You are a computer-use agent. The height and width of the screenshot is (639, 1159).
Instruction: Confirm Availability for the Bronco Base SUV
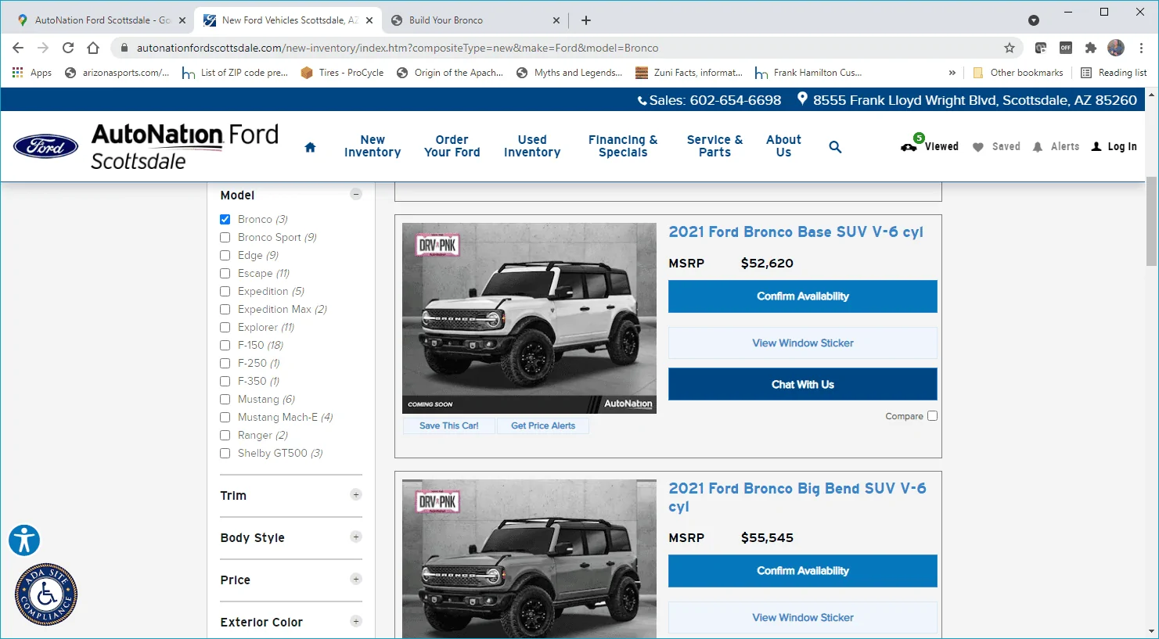click(x=802, y=296)
